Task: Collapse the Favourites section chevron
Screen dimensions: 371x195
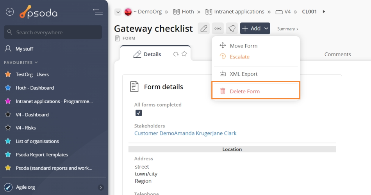Action: (36, 62)
